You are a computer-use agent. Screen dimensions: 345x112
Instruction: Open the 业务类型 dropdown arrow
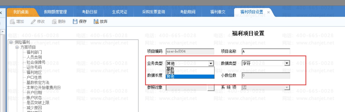211,63
